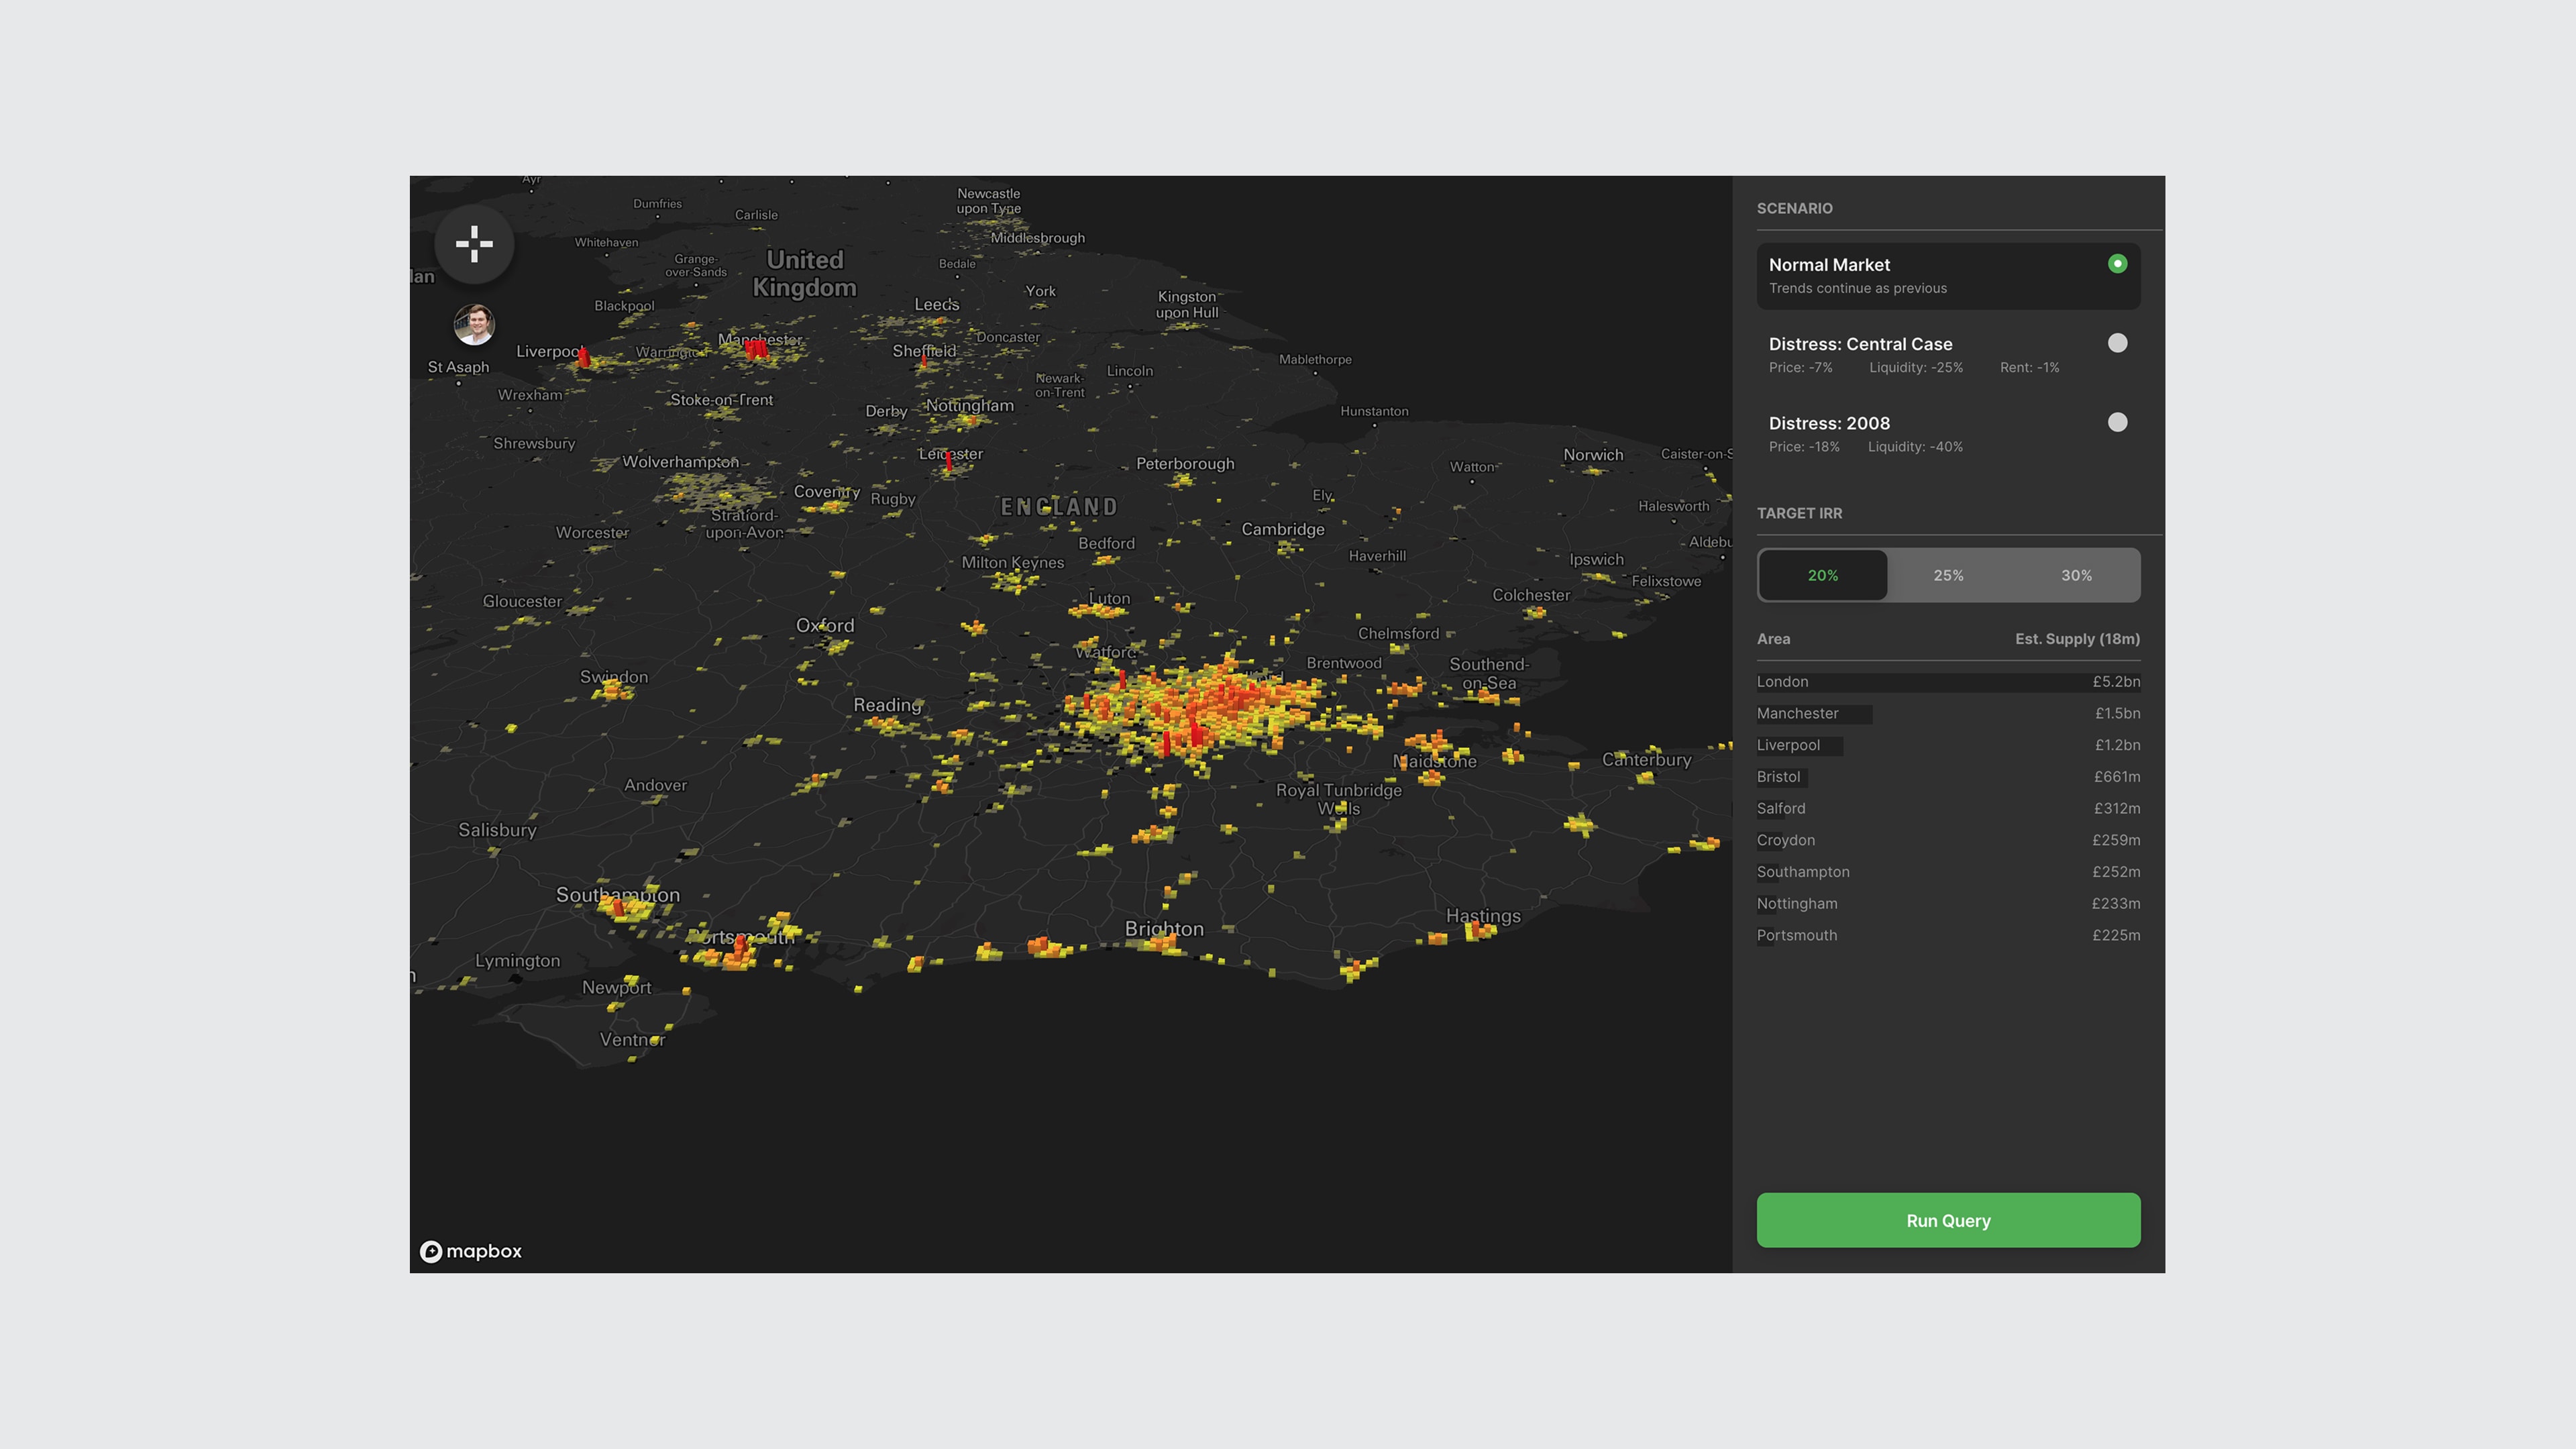Click the Mapbox logo
Viewport: 2576px width, 1449px height.
[x=471, y=1251]
